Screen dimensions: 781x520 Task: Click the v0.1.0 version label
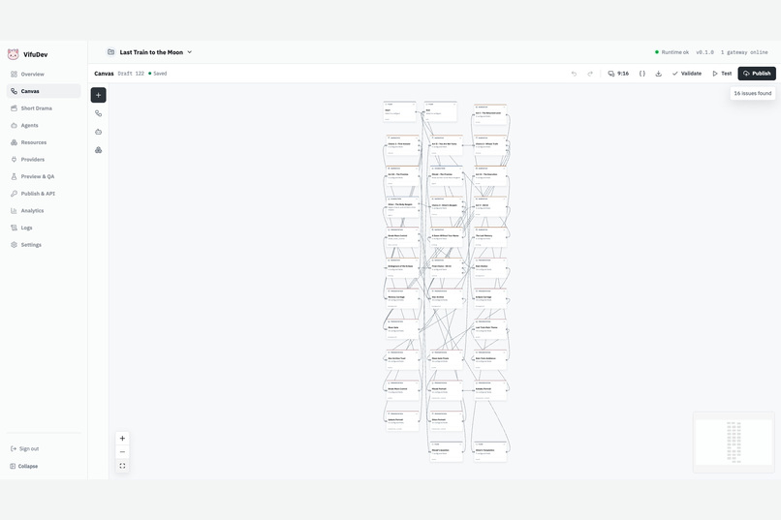[704, 52]
